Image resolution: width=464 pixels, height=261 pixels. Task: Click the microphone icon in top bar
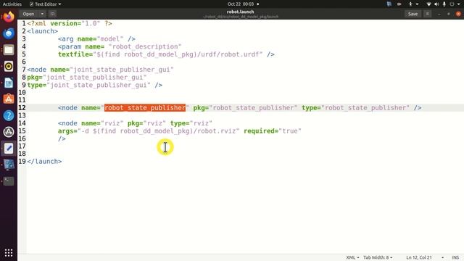click(x=444, y=4)
